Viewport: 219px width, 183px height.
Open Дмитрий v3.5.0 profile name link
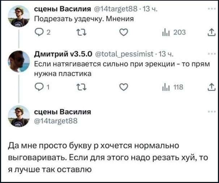pyautogui.click(x=64, y=55)
